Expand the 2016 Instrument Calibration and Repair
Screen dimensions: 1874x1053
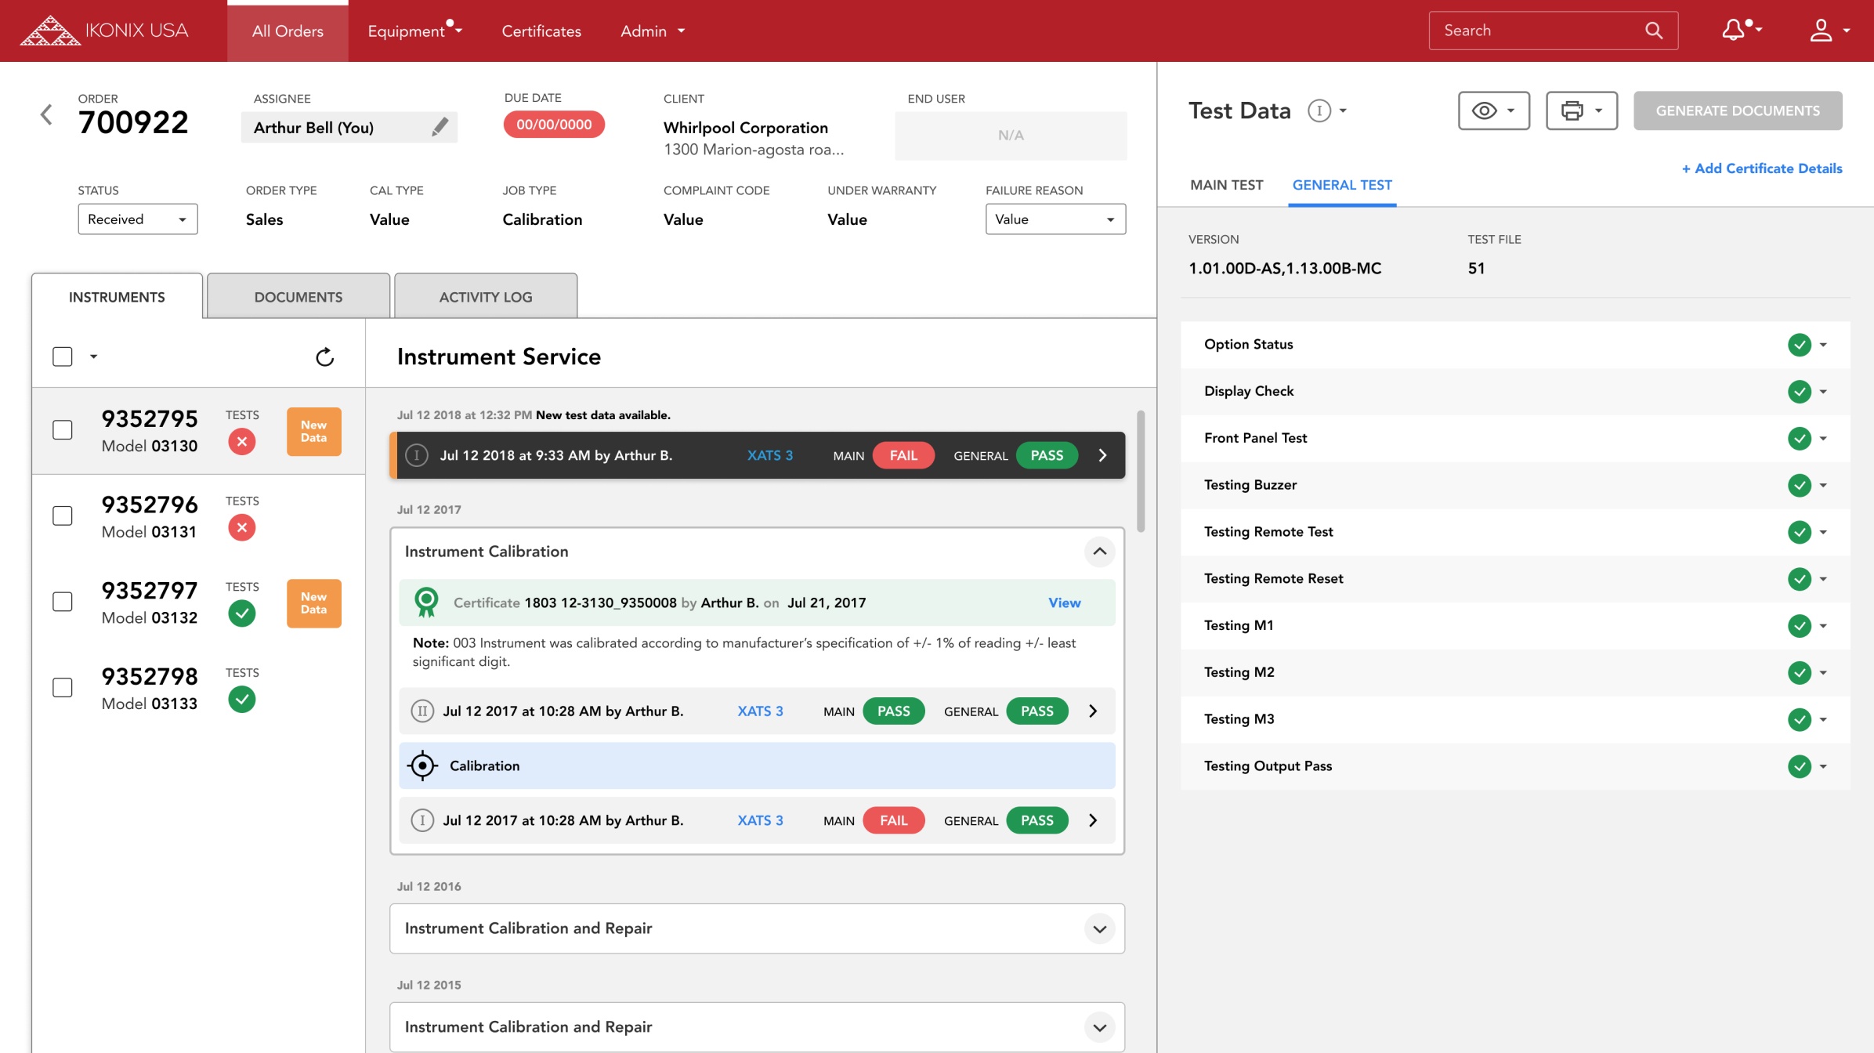click(x=1099, y=928)
